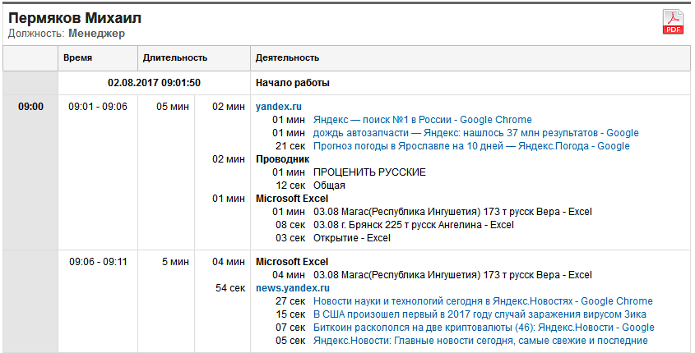The width and height of the screenshot is (695, 353).
Task: Click the 09:01 - 09:06 time interval
Action: (x=98, y=107)
